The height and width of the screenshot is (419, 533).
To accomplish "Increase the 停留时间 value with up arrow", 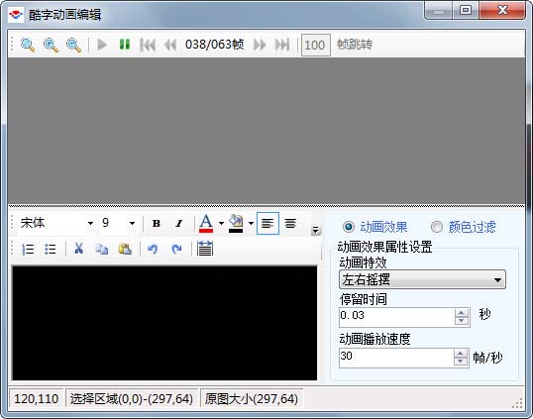I will coord(462,313).
